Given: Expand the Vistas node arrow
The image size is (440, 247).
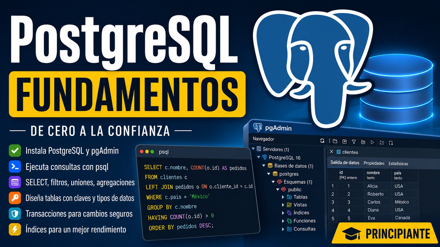Looking at the screenshot, I should (283, 205).
